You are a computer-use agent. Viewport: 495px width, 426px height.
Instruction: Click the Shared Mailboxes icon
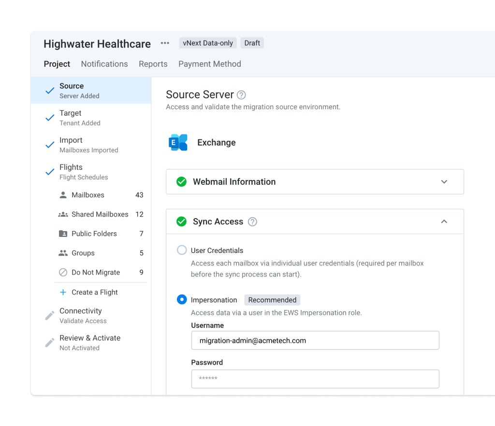pos(63,214)
